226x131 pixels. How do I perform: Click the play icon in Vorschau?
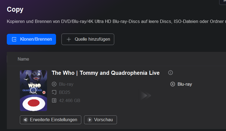click(x=89, y=120)
